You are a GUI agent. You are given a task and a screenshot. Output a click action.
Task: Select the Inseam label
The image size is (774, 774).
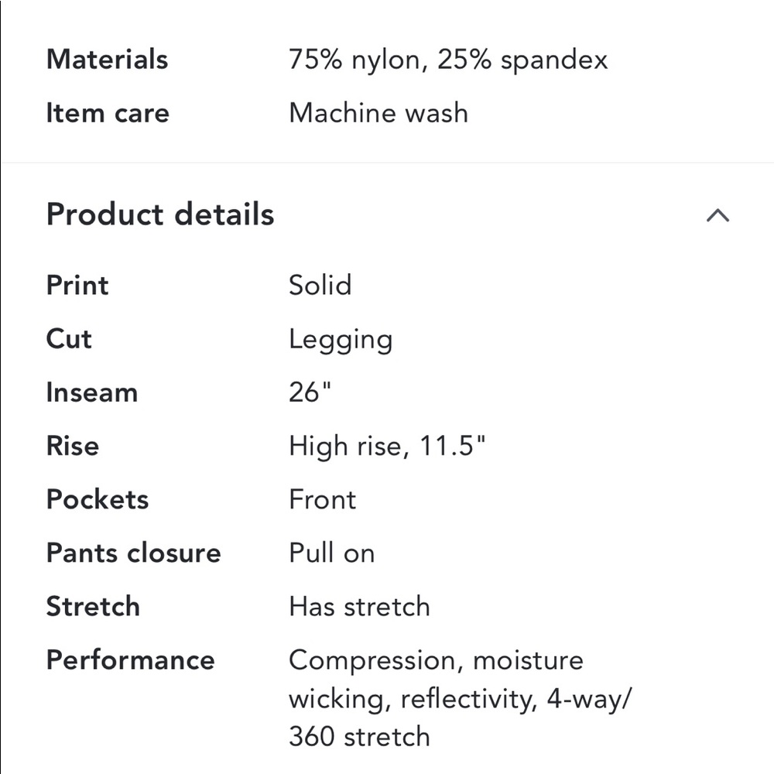(x=91, y=392)
